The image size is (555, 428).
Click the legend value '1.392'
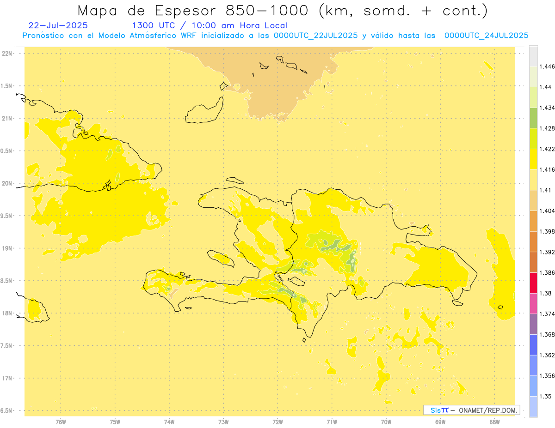547,252
